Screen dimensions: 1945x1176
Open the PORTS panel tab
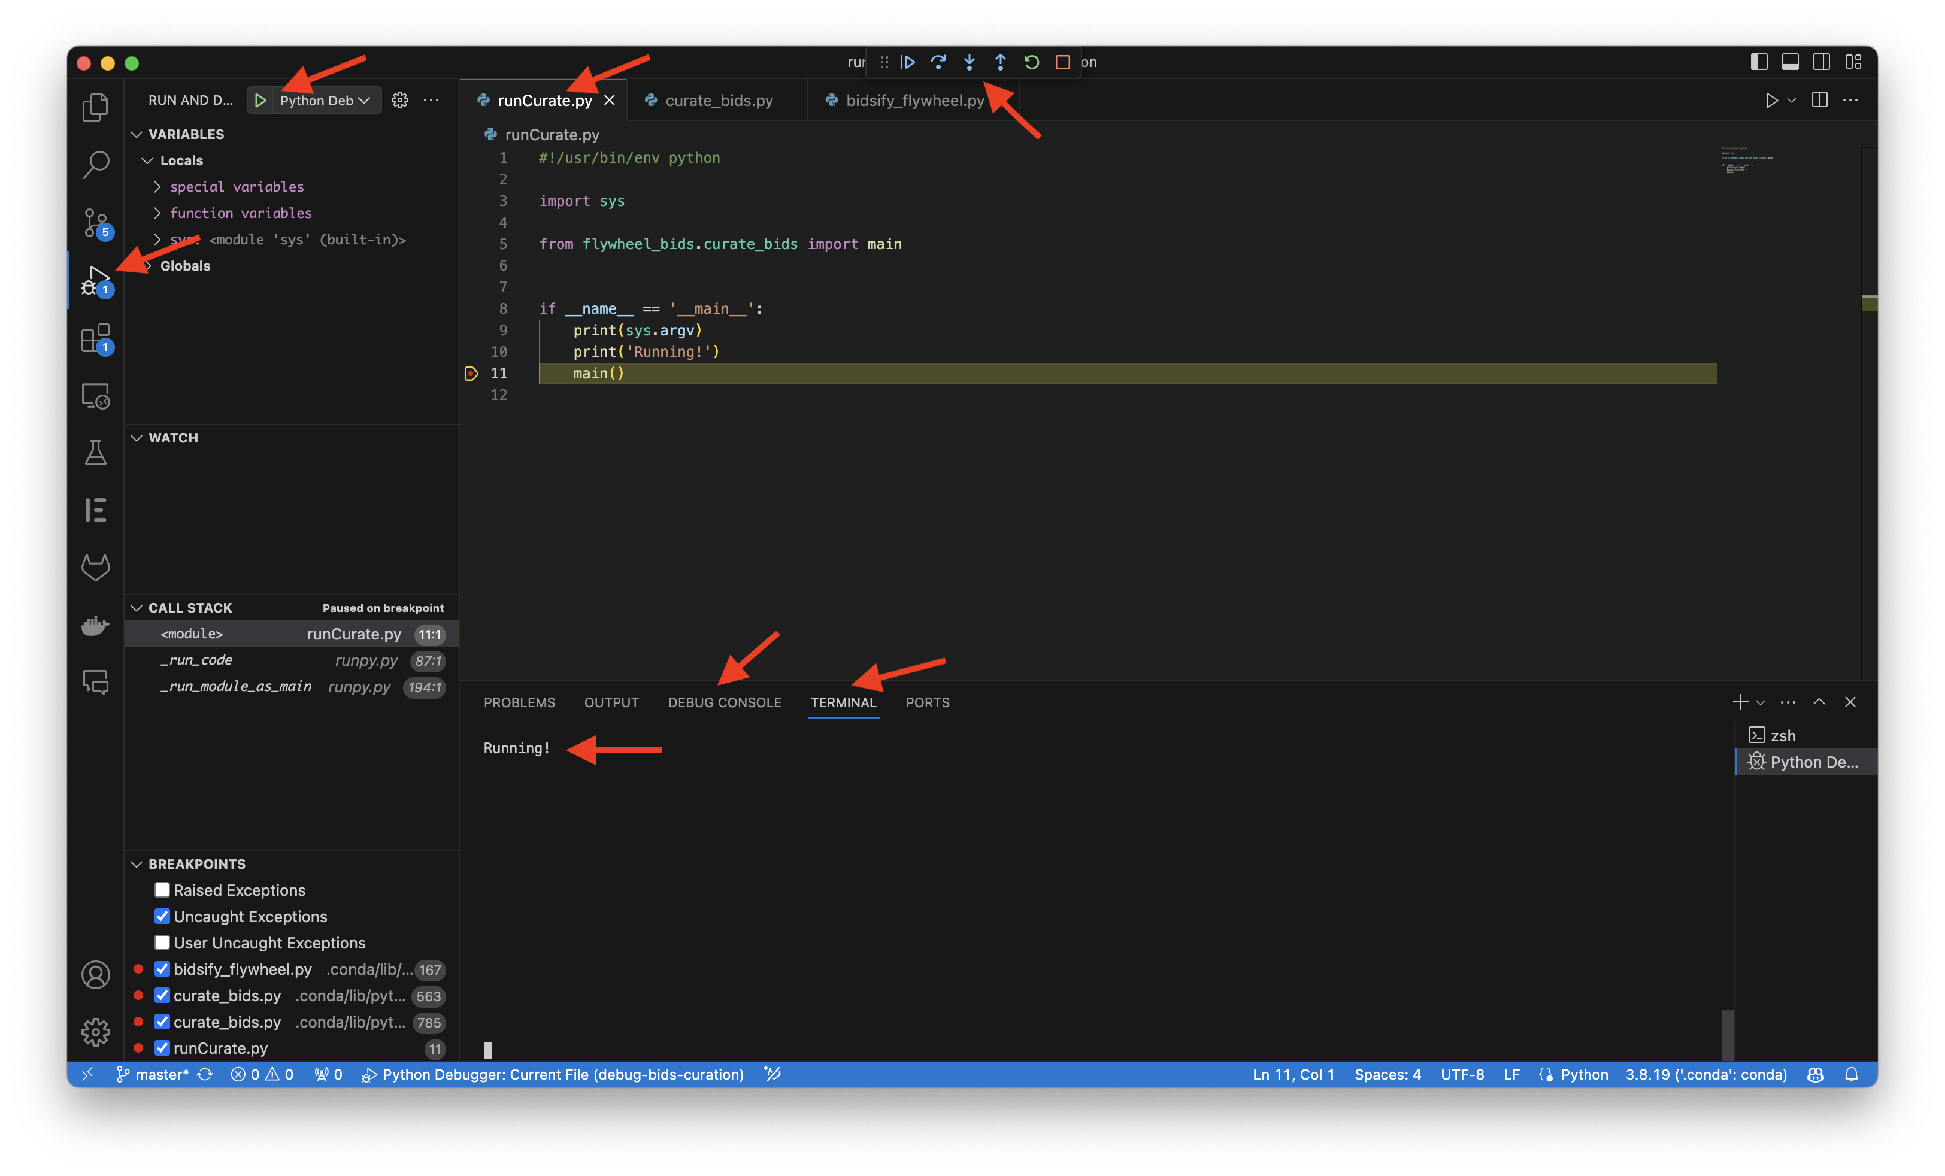[x=928, y=702]
